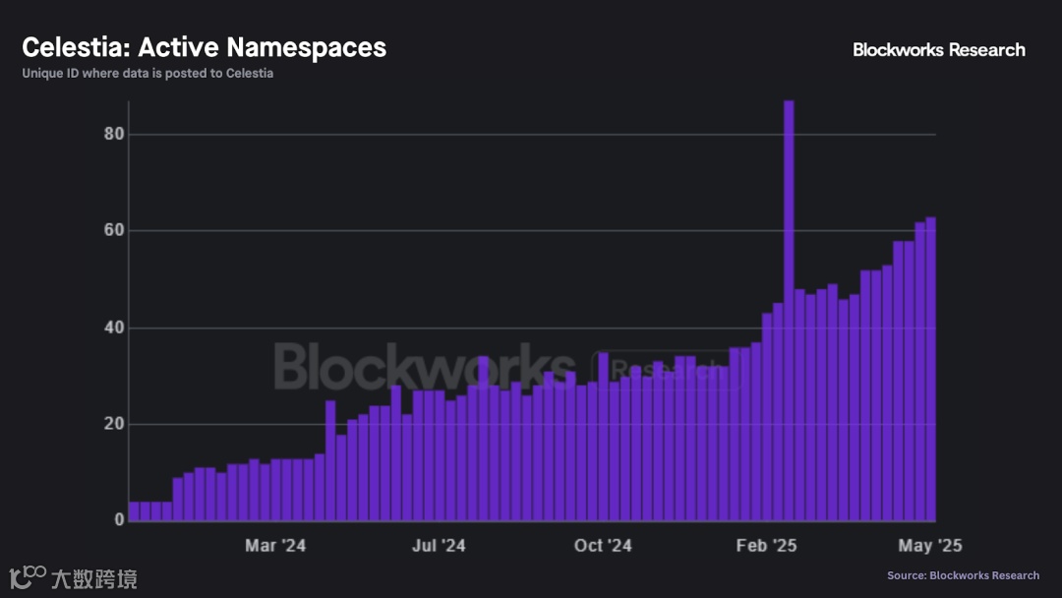This screenshot has width=1062, height=598.
Task: Click the y-axis label 20
Action: 114,424
